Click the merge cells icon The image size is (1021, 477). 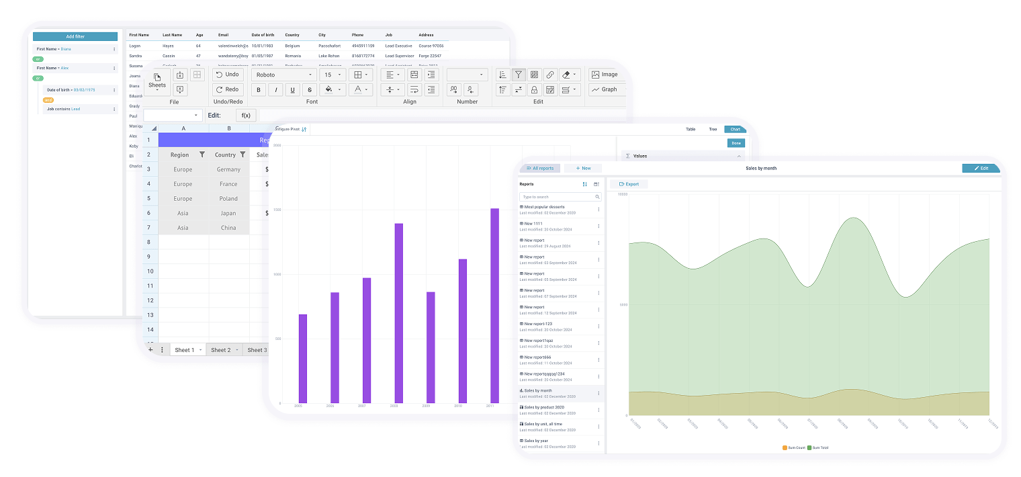pyautogui.click(x=414, y=75)
